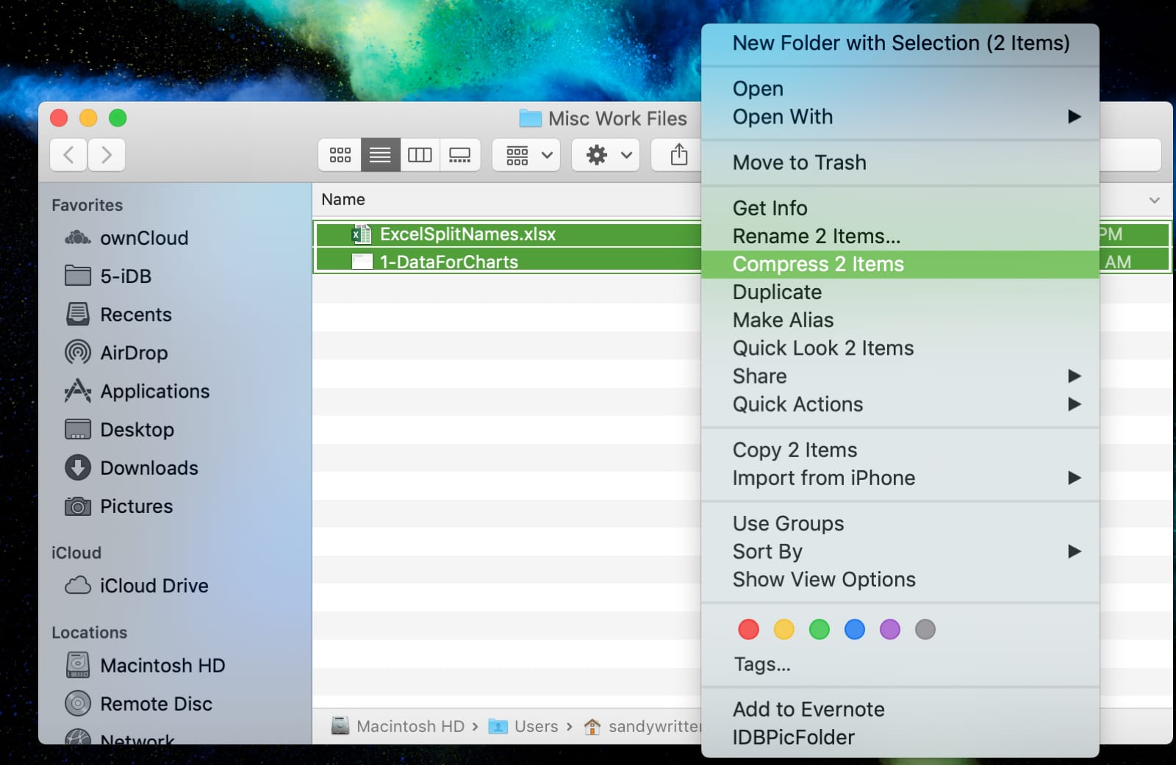Toggle Use Groups in the context menu

click(x=787, y=523)
